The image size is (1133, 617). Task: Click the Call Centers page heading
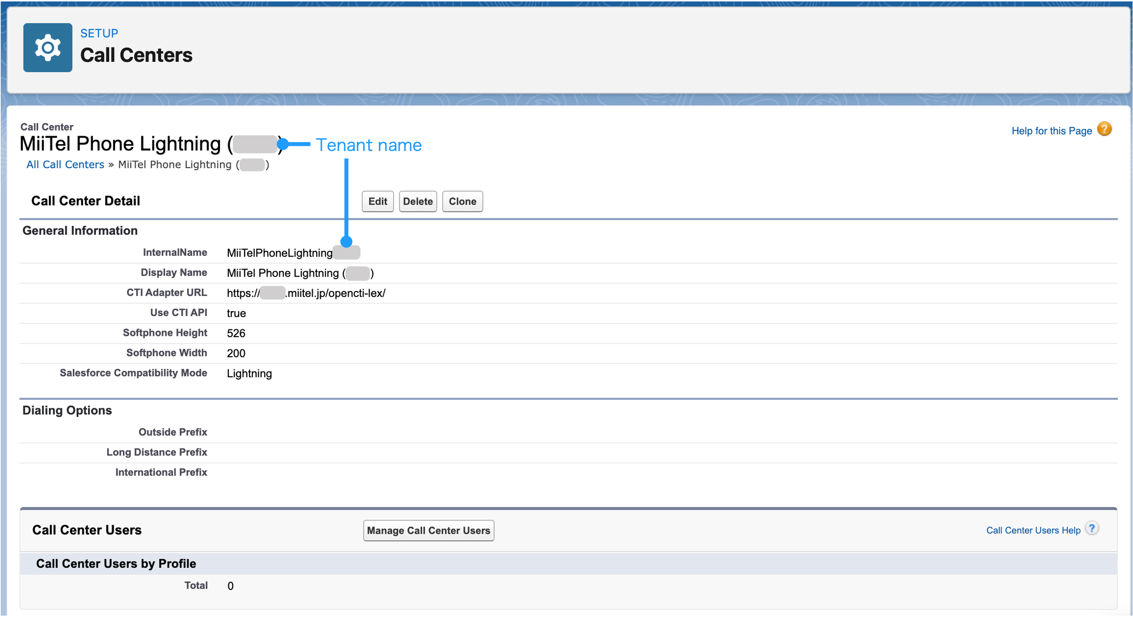click(x=136, y=56)
